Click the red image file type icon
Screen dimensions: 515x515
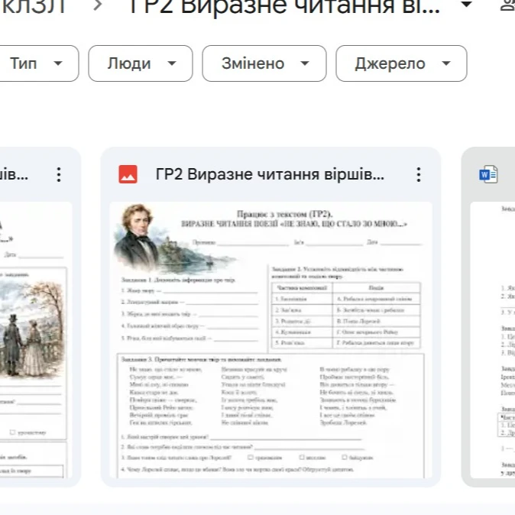[x=128, y=174]
